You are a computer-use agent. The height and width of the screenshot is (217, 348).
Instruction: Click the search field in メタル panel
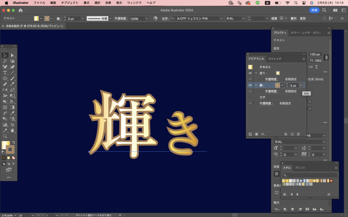pyautogui.click(x=309, y=175)
